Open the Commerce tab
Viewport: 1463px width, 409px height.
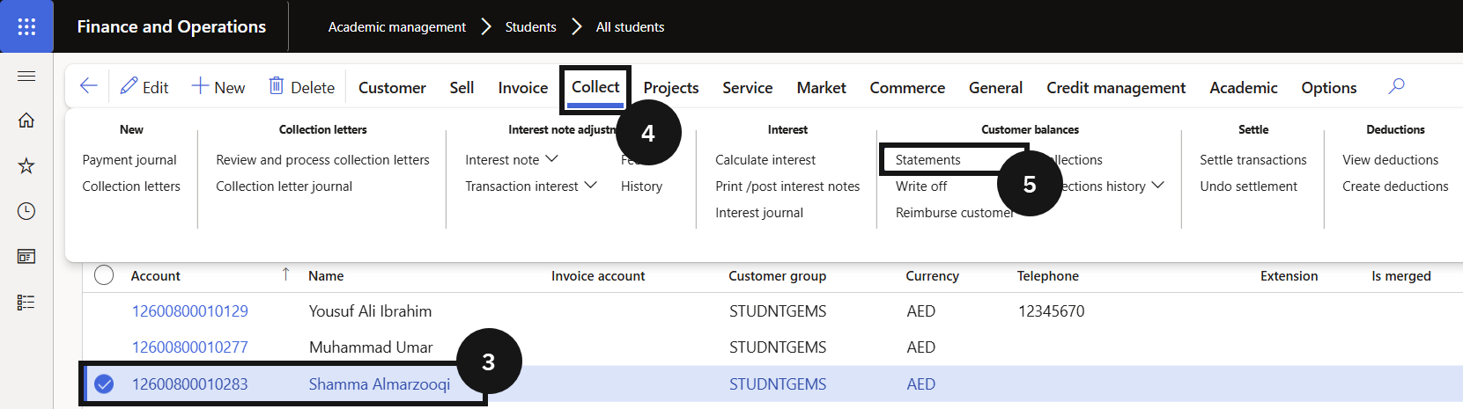tap(907, 88)
